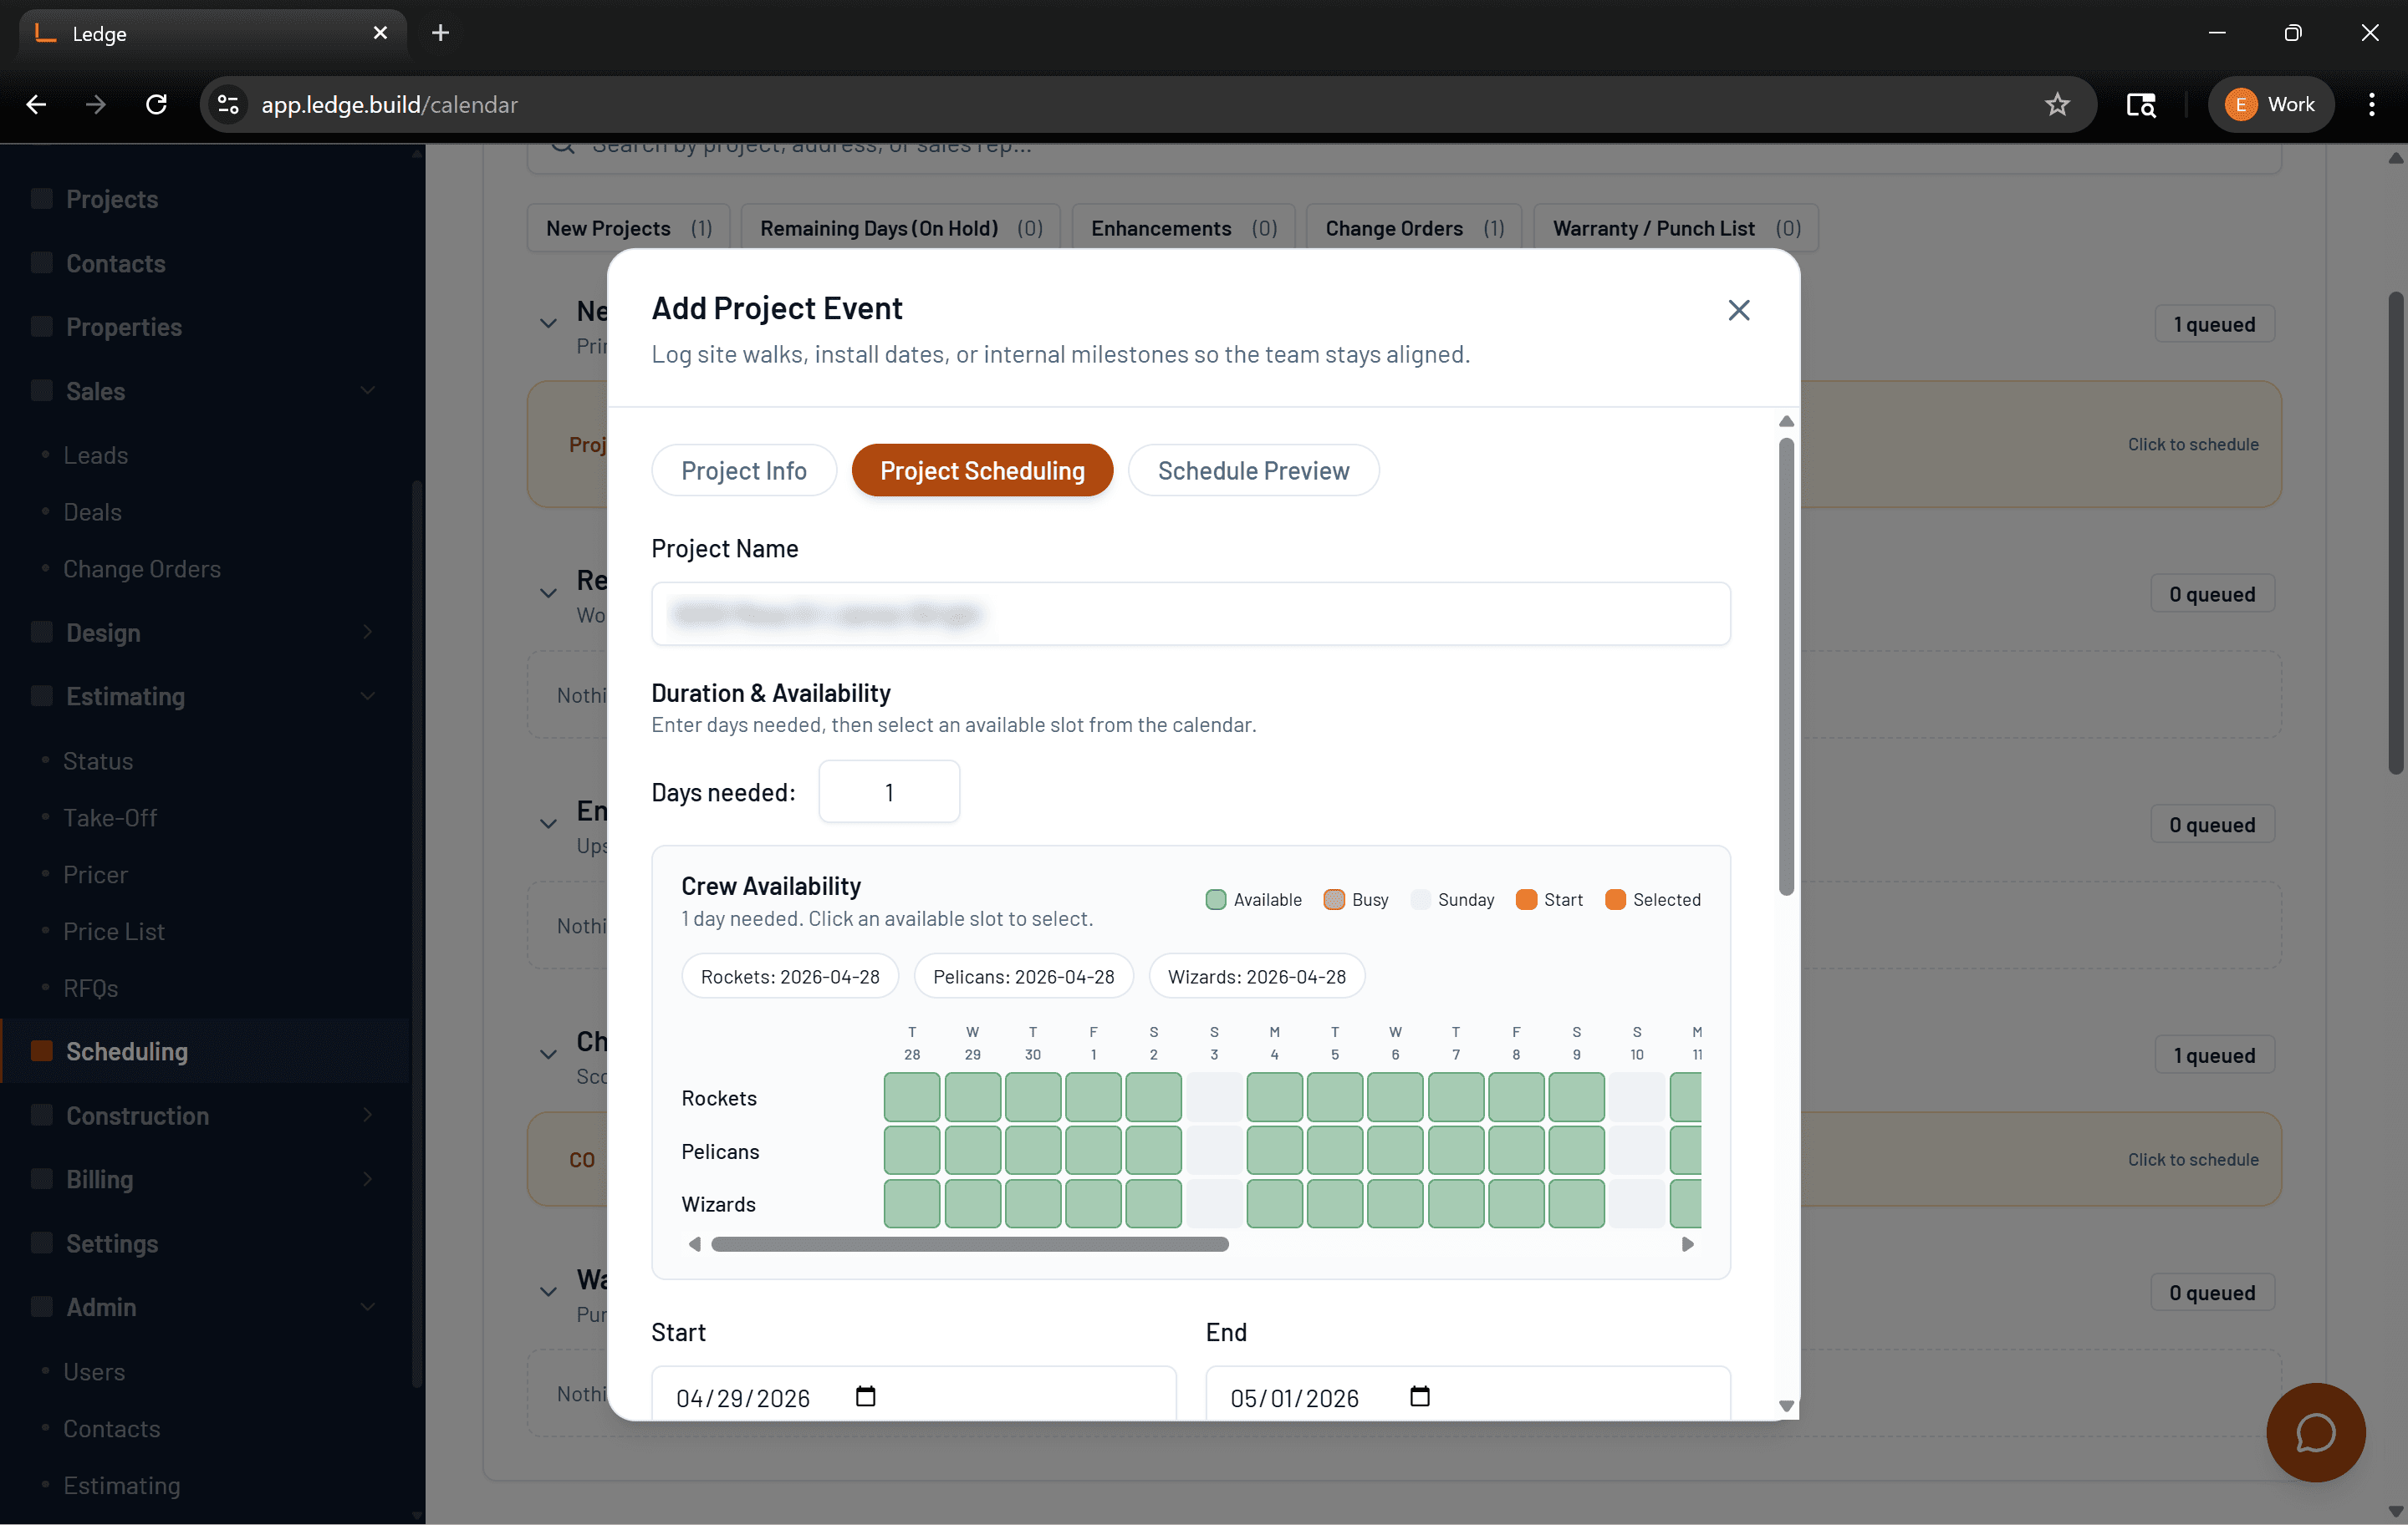Reload the Ledge calendar page
The width and height of the screenshot is (2408, 1525).
(x=156, y=104)
